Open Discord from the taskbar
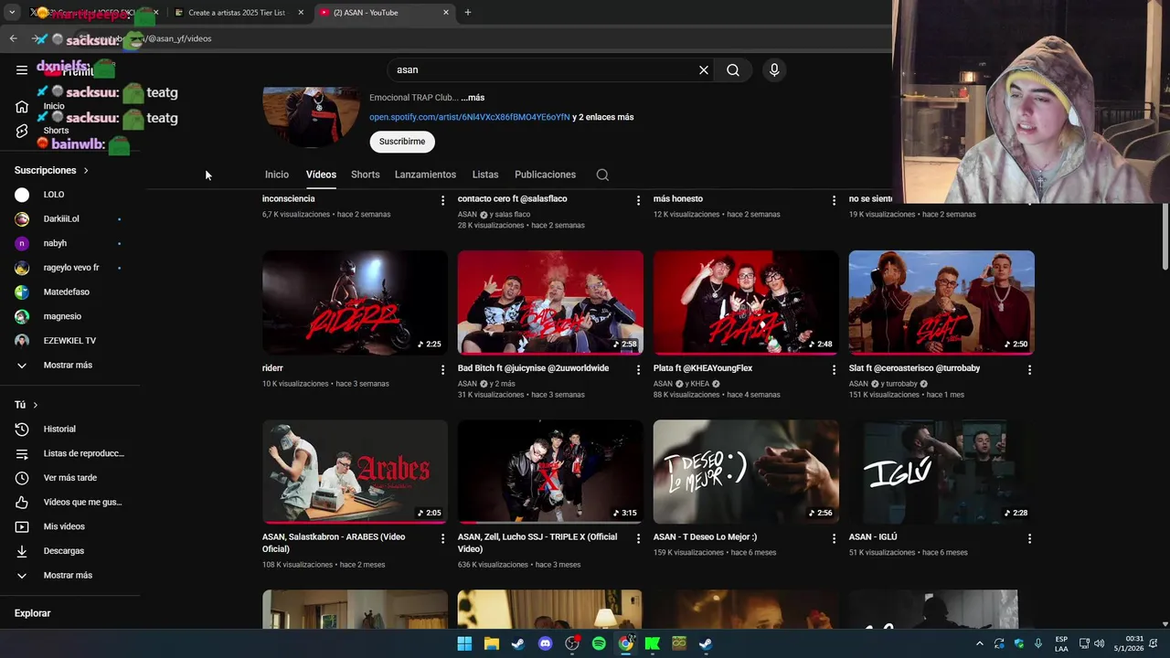 [x=545, y=643]
